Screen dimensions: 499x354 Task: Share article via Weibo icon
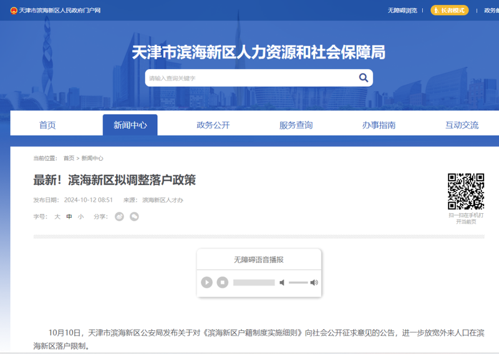119,216
